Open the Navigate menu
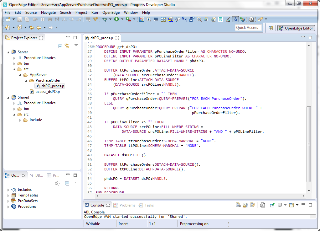Image resolution: width=320 pixels, height=231 pixels. [x=48, y=13]
